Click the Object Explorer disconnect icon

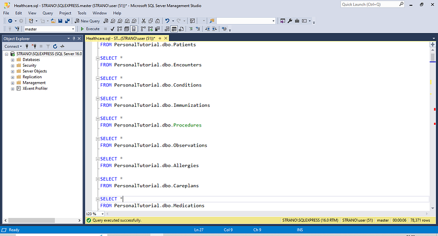click(34, 47)
